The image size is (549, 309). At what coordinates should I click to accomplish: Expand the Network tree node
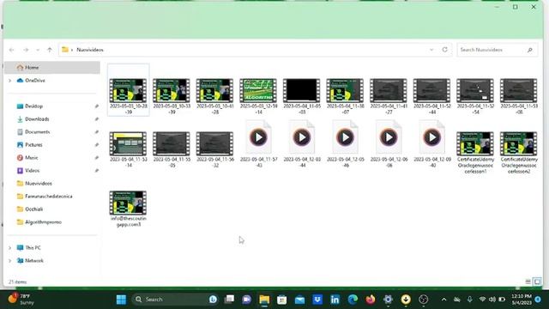(x=9, y=261)
